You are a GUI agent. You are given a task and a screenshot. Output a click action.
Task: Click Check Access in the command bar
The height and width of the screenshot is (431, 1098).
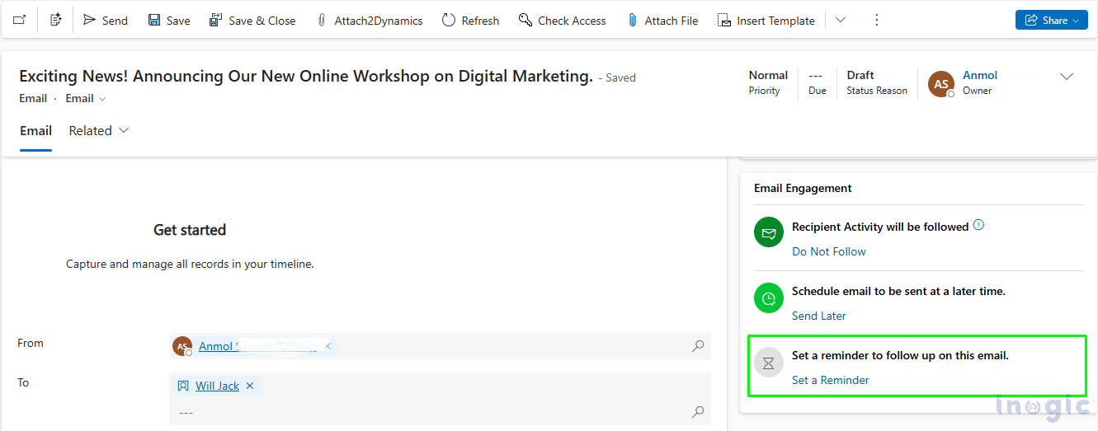[563, 20]
